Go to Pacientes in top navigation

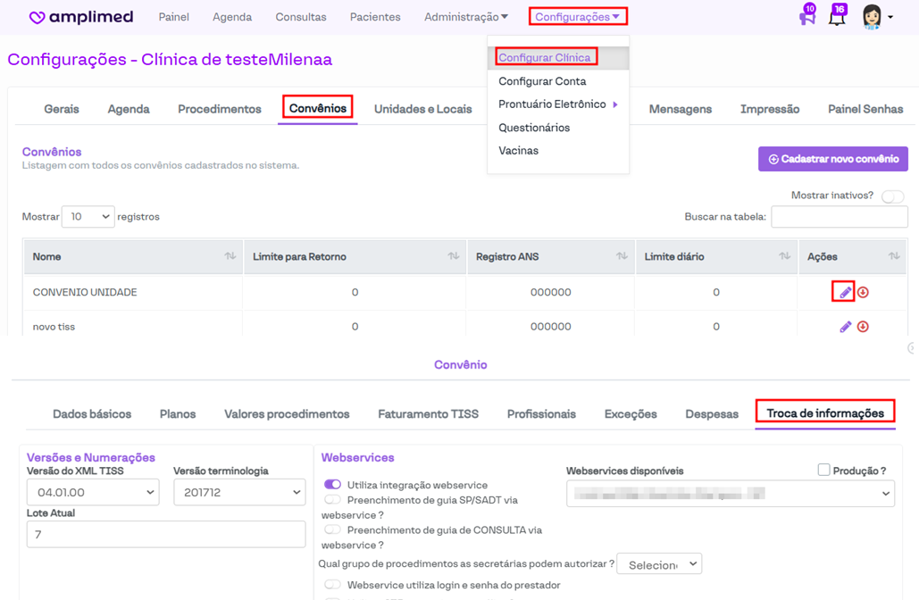375,17
